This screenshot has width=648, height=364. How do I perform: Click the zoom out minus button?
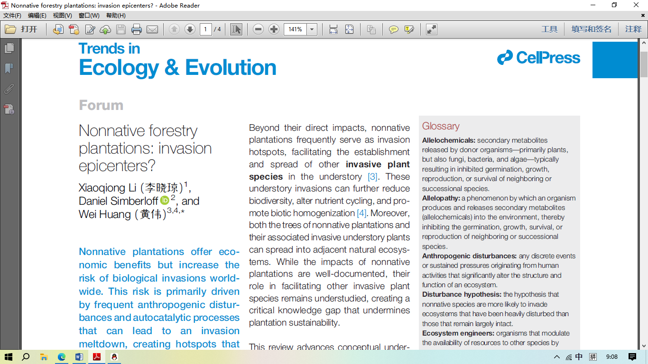pos(258,29)
